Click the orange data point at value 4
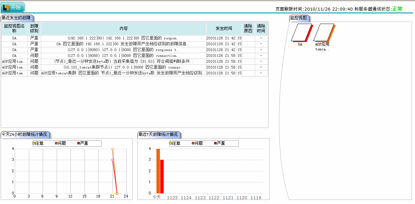The width and height of the screenshot is (415, 204). point(112,149)
